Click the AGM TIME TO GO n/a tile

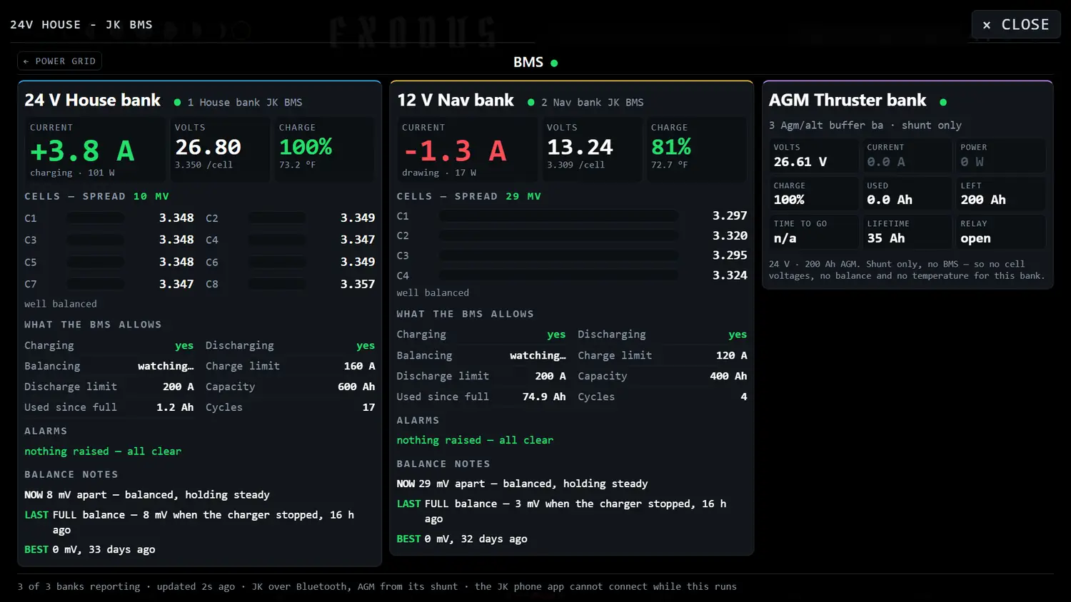pyautogui.click(x=813, y=232)
